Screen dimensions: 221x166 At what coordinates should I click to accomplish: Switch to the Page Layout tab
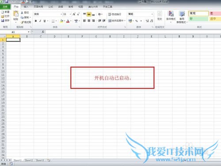tap(38, 7)
